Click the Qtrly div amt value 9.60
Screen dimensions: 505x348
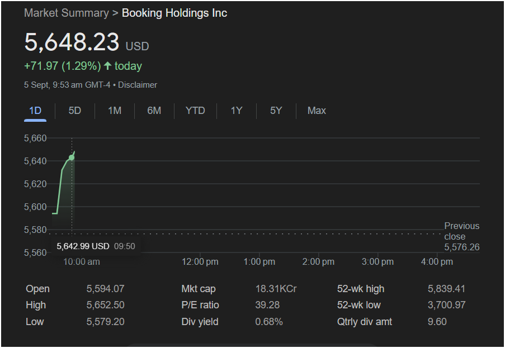coord(437,322)
